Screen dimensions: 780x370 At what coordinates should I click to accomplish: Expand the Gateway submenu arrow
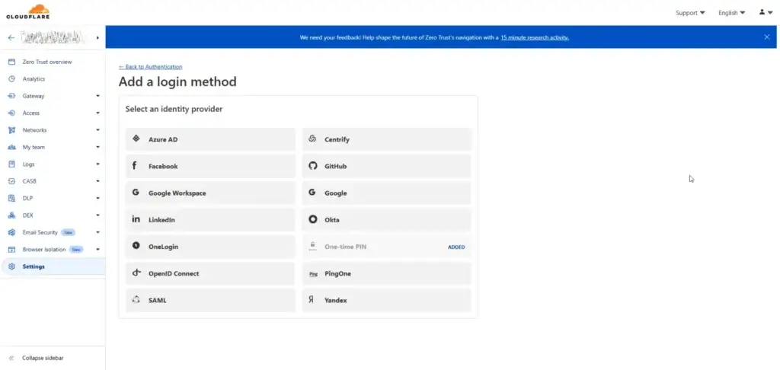click(x=98, y=96)
